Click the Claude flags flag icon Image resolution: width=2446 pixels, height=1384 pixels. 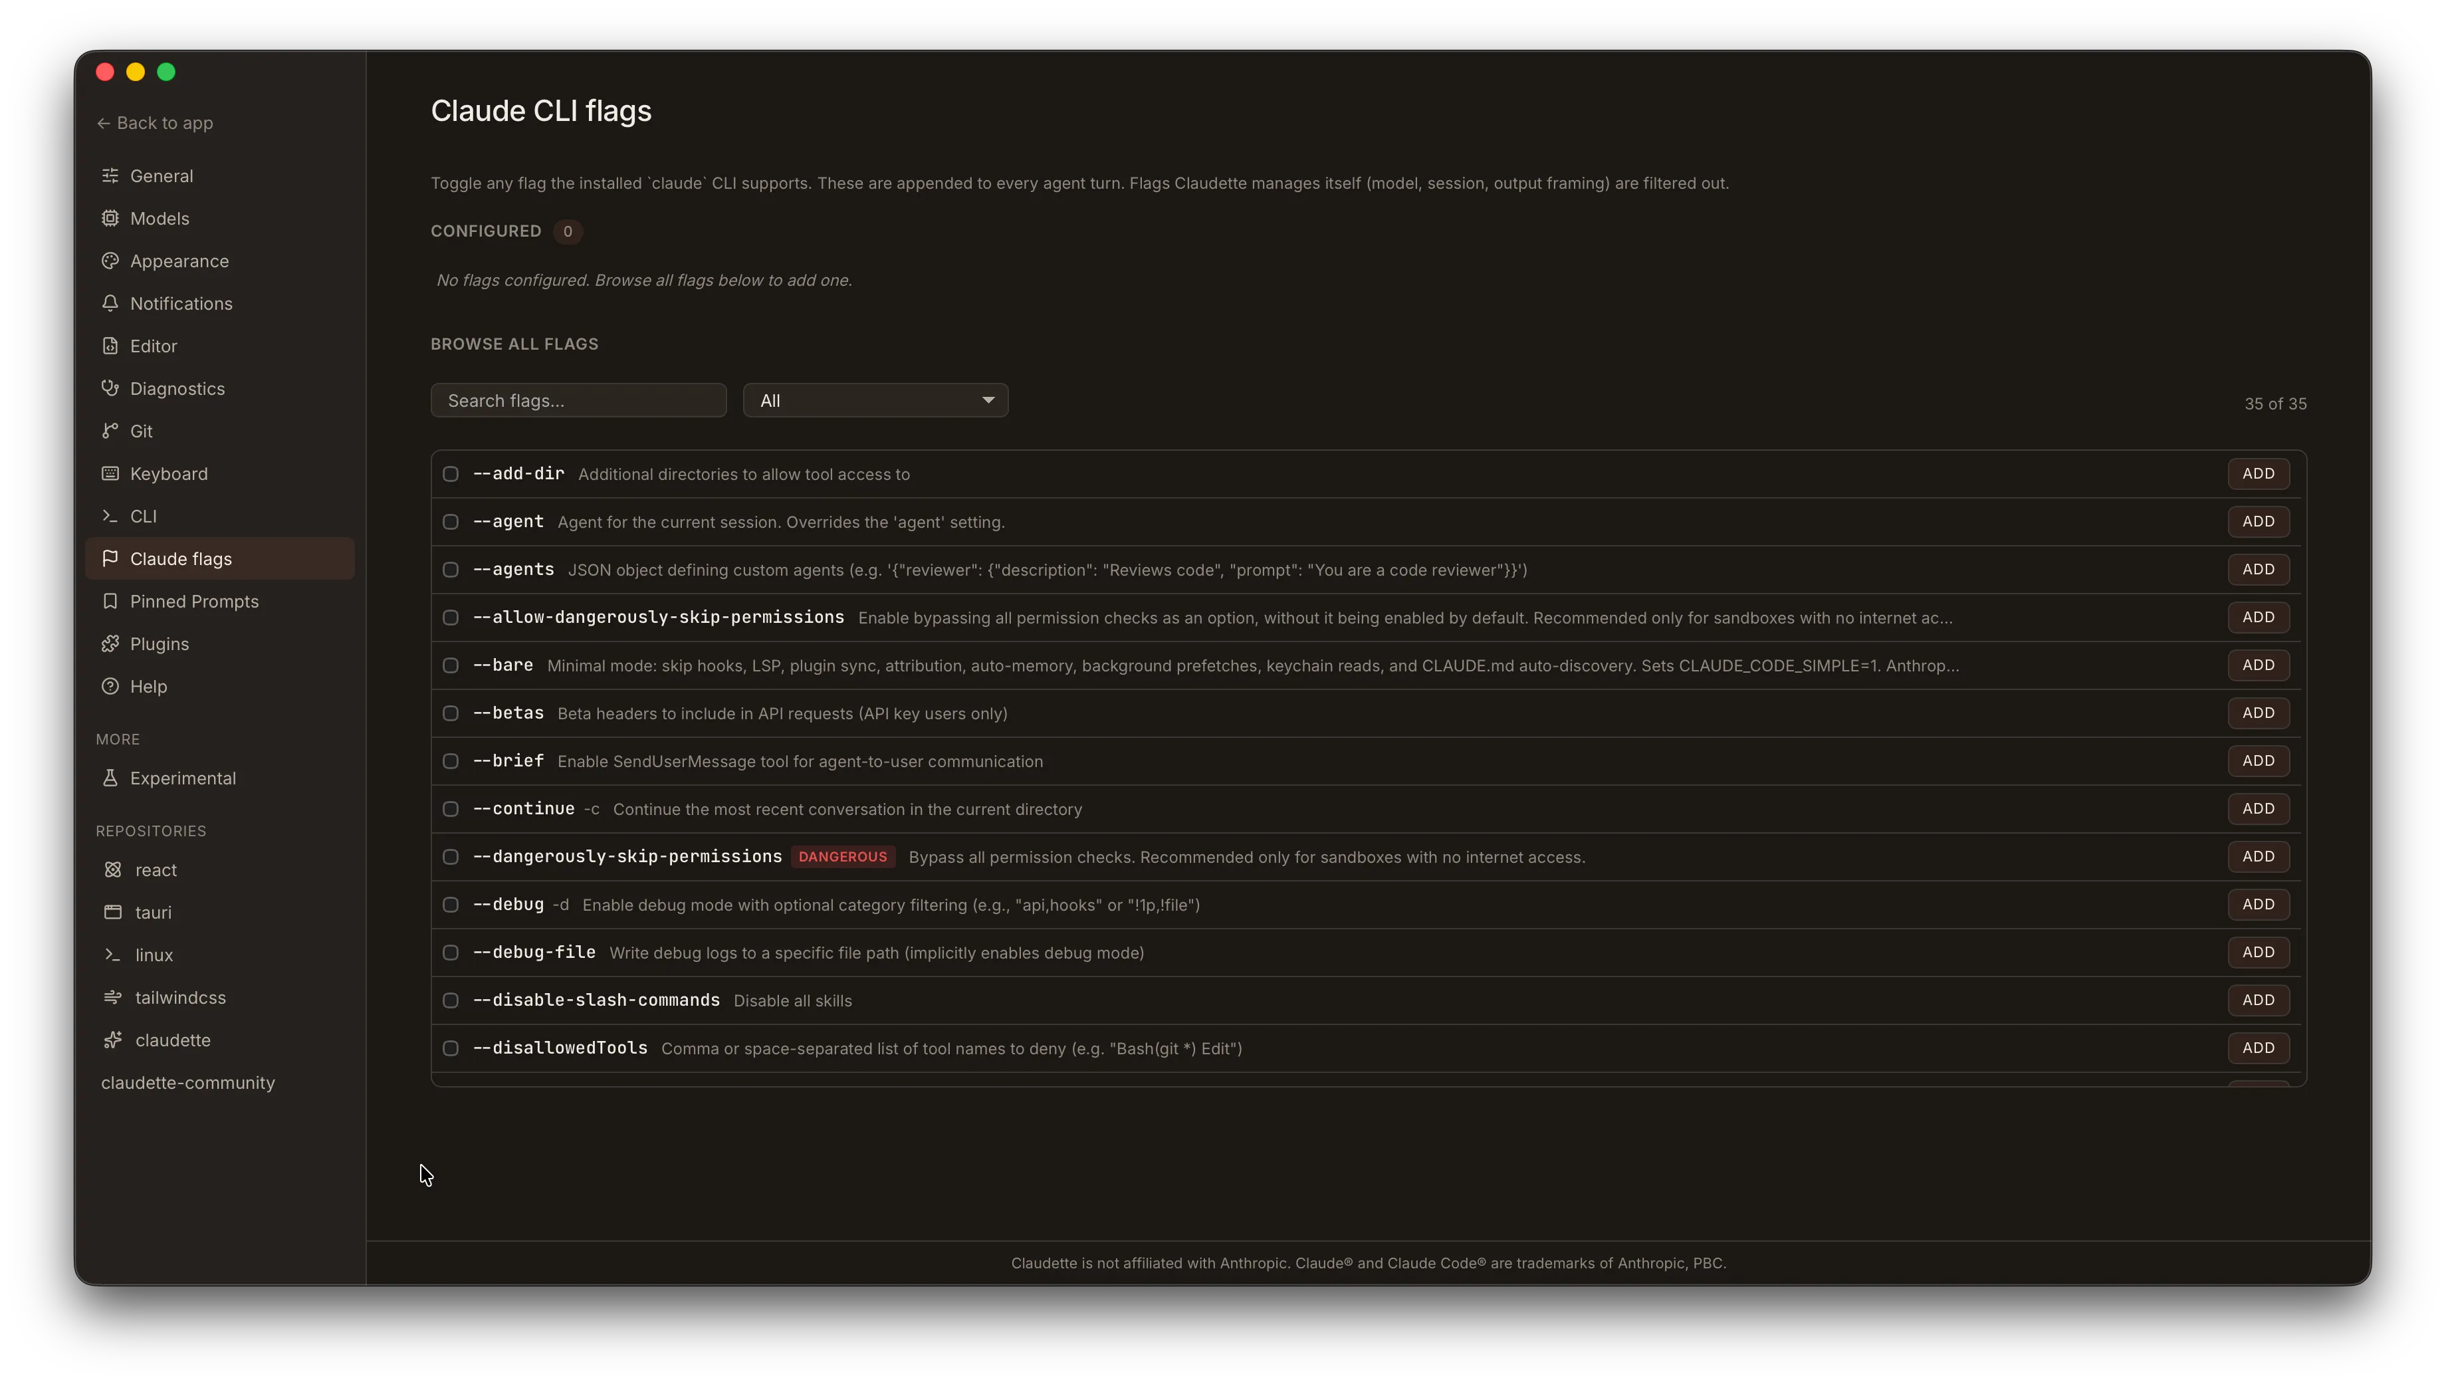click(110, 558)
